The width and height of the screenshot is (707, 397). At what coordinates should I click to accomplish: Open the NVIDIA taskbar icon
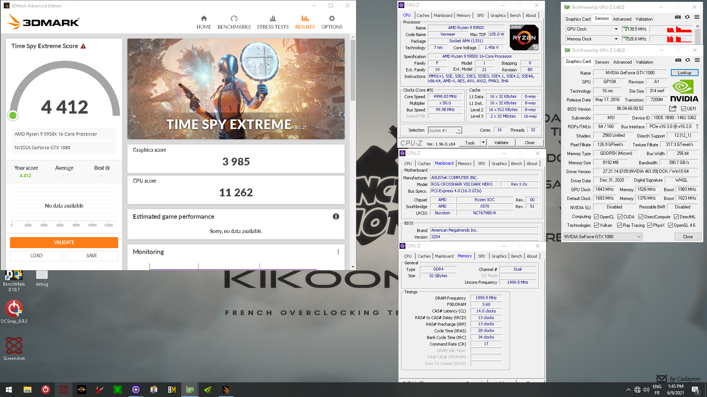click(208, 390)
